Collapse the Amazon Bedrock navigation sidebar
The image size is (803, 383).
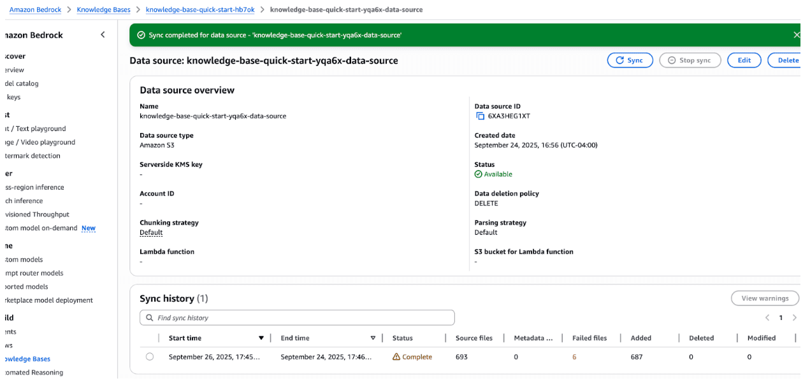103,35
